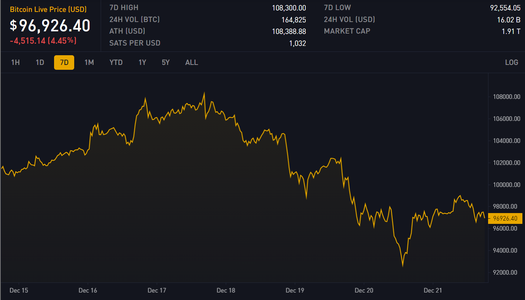This screenshot has height=300, width=525.
Task: Show the 1M price history
Action: coord(89,62)
